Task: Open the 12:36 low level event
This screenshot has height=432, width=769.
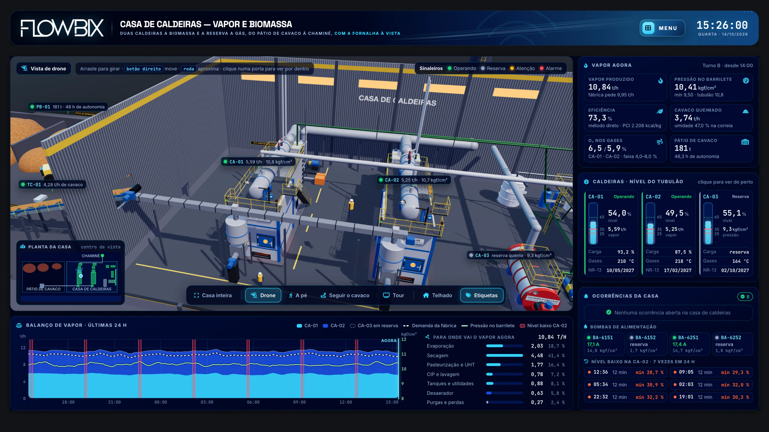Action: pyautogui.click(x=626, y=372)
